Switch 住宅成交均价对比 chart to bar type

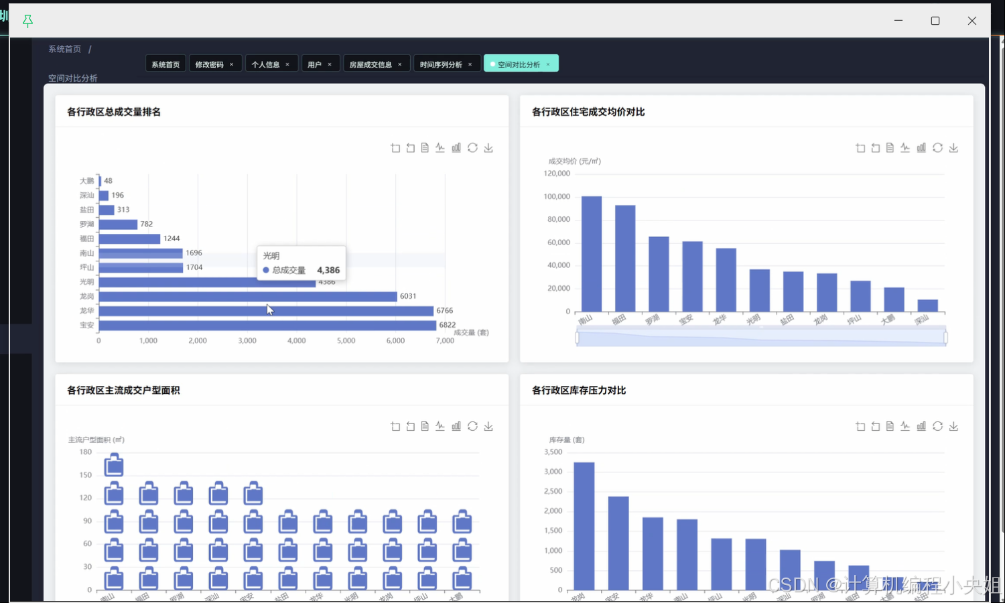pos(921,147)
